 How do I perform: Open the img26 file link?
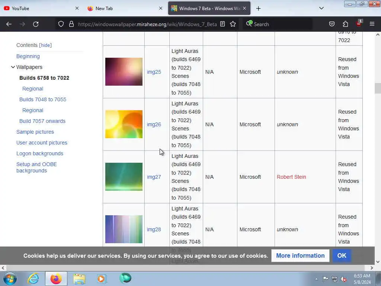click(x=154, y=124)
